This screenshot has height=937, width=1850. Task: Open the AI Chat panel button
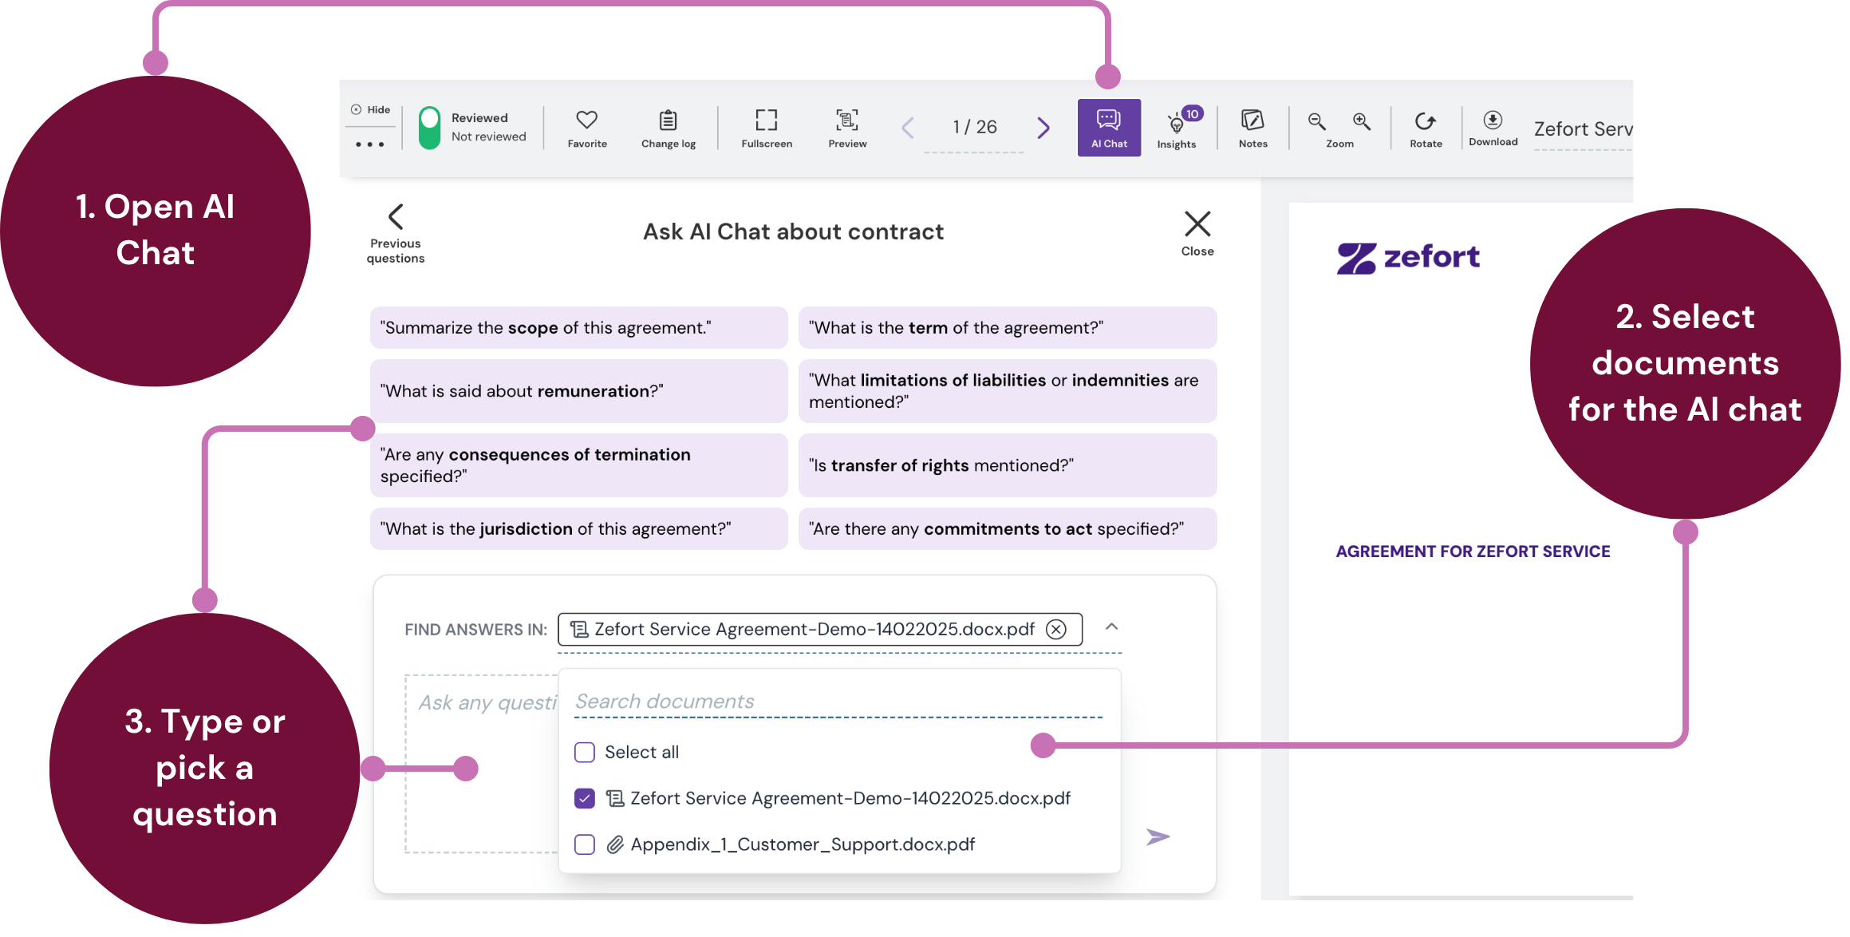tap(1109, 128)
